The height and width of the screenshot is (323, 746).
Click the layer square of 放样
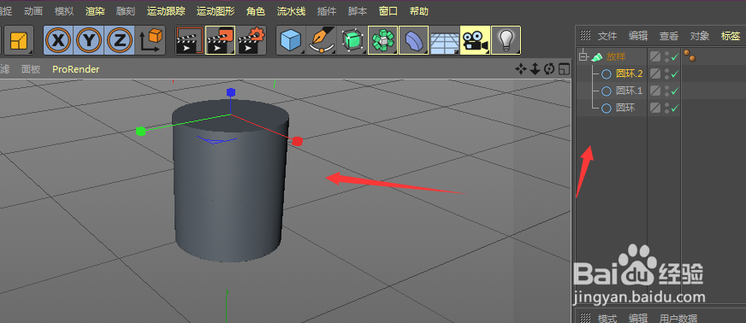click(655, 57)
